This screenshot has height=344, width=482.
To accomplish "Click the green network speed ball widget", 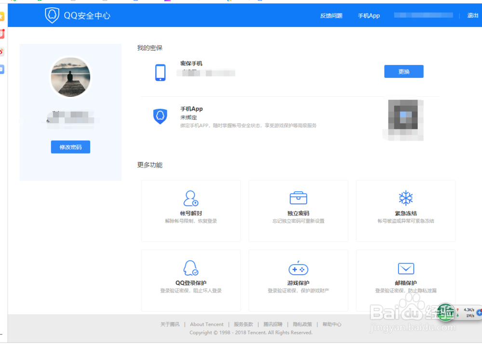I will 446,312.
